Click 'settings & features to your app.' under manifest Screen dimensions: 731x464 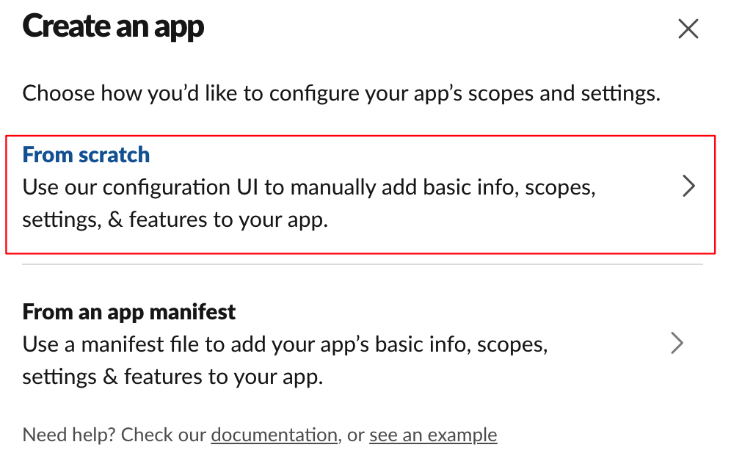click(x=172, y=377)
